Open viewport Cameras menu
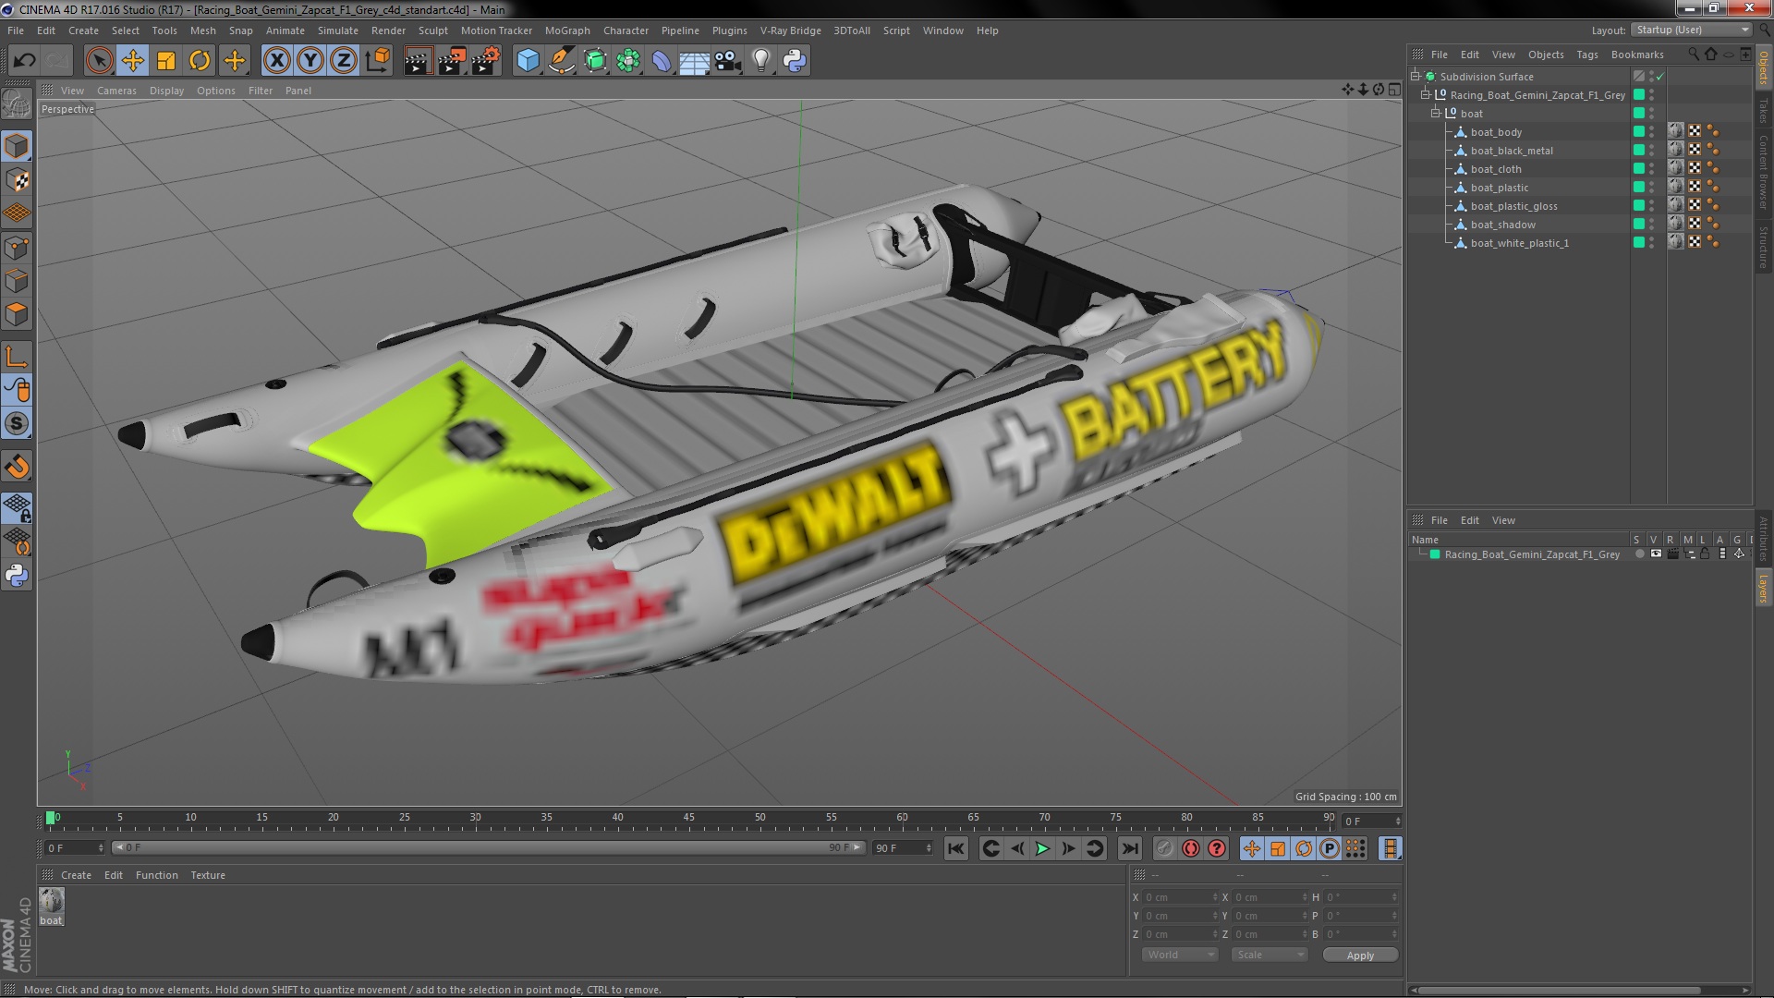Image resolution: width=1774 pixels, height=998 pixels. tap(116, 91)
